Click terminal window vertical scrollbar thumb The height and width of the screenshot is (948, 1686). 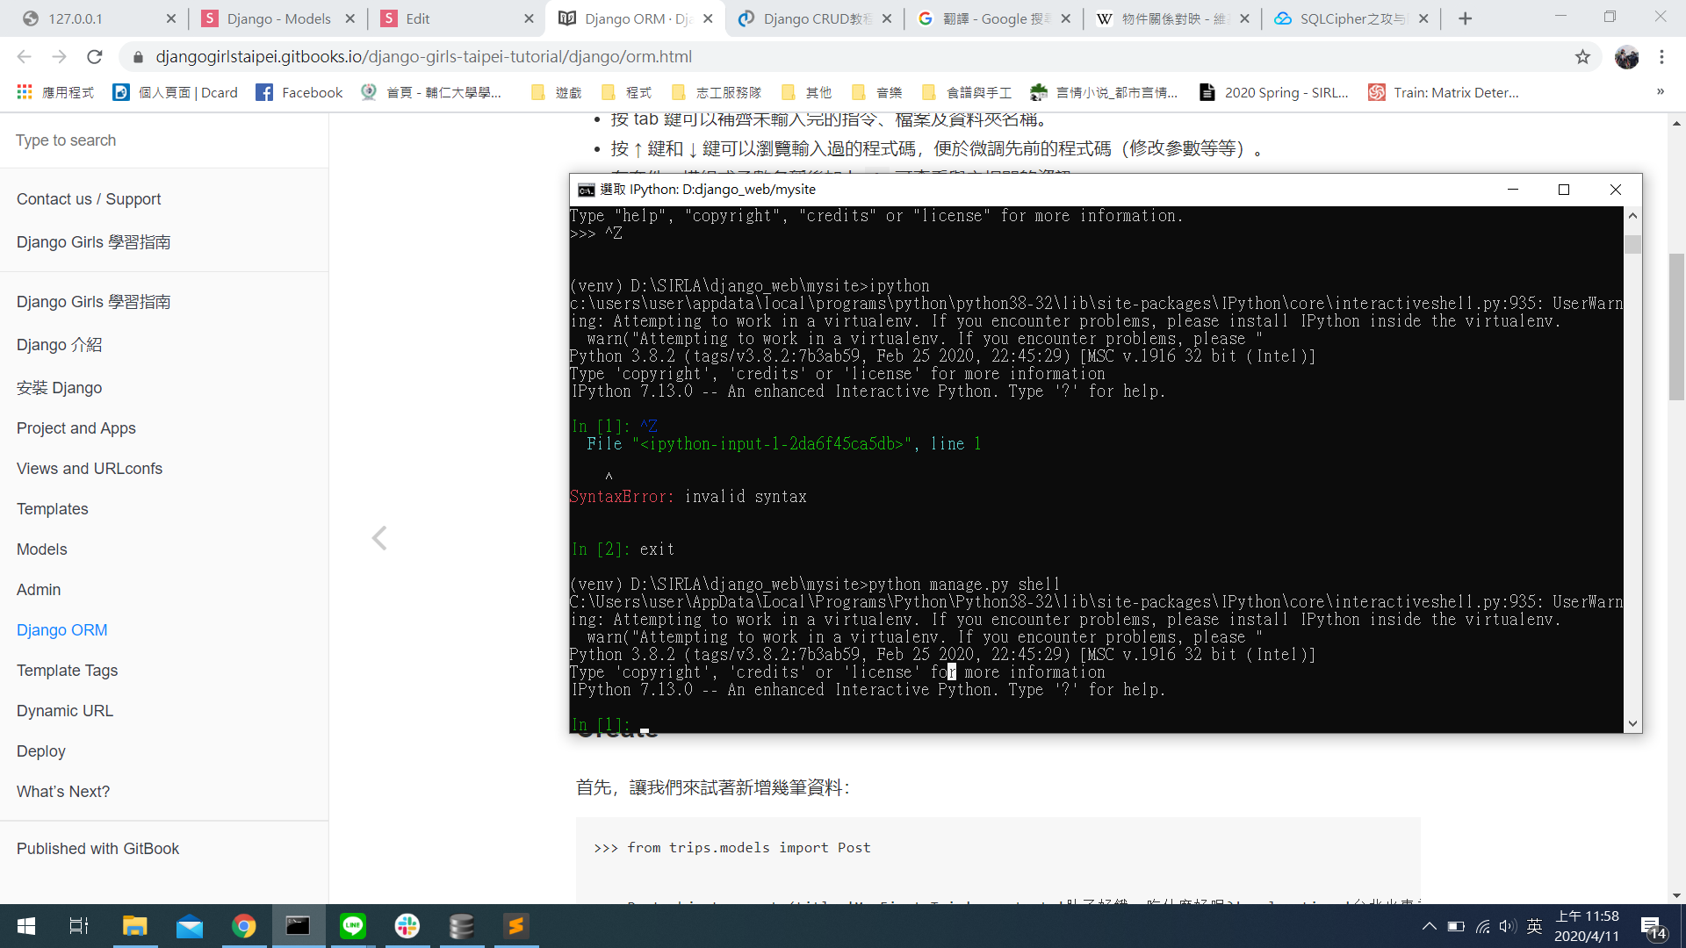click(1632, 244)
